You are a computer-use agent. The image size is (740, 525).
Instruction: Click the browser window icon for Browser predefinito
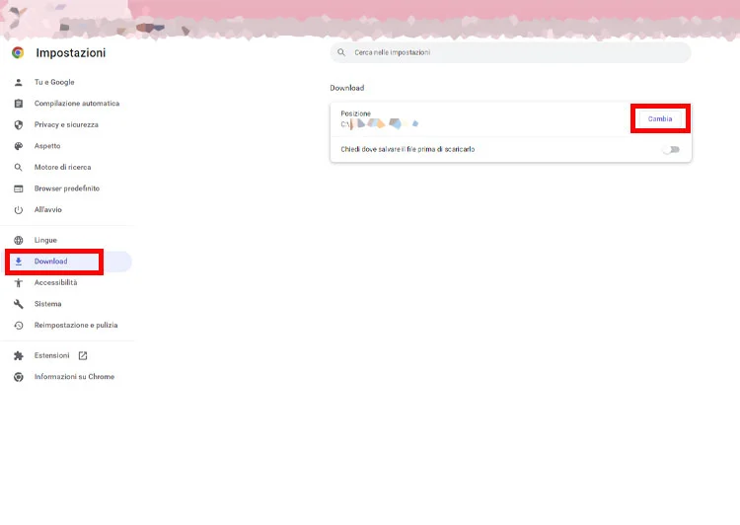tap(19, 188)
